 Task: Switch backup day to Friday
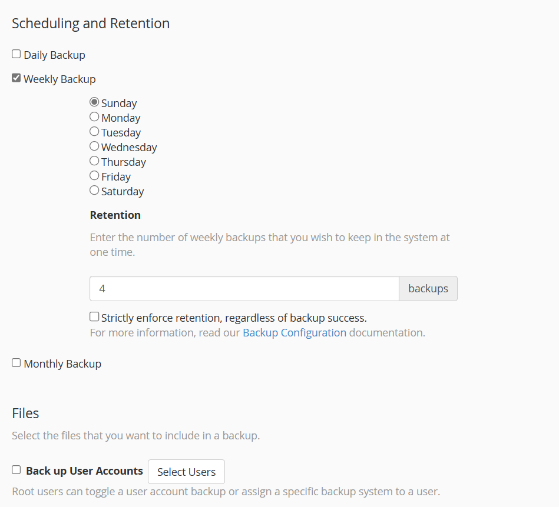(94, 176)
